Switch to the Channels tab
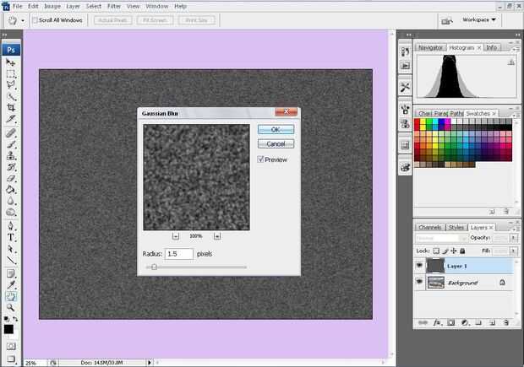Image resolution: width=524 pixels, height=367 pixels. pos(429,227)
